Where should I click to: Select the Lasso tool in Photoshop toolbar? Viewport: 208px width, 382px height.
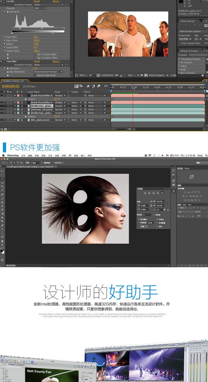click(x=2, y=179)
